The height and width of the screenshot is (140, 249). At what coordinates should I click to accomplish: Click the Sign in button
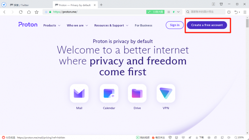tap(175, 25)
